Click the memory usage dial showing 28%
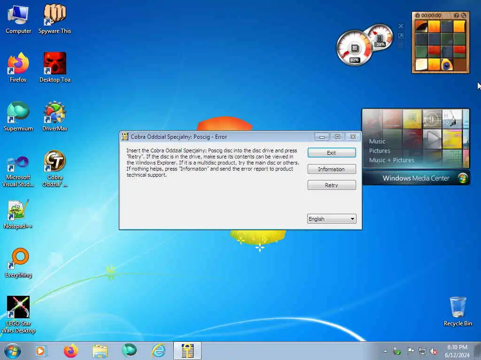Screen dimensions: 481x360 pos(380,37)
